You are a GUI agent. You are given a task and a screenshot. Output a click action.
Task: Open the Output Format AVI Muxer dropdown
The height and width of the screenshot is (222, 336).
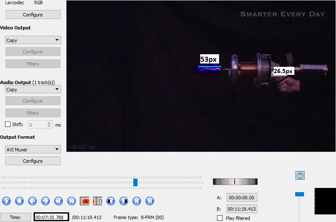pos(33,149)
